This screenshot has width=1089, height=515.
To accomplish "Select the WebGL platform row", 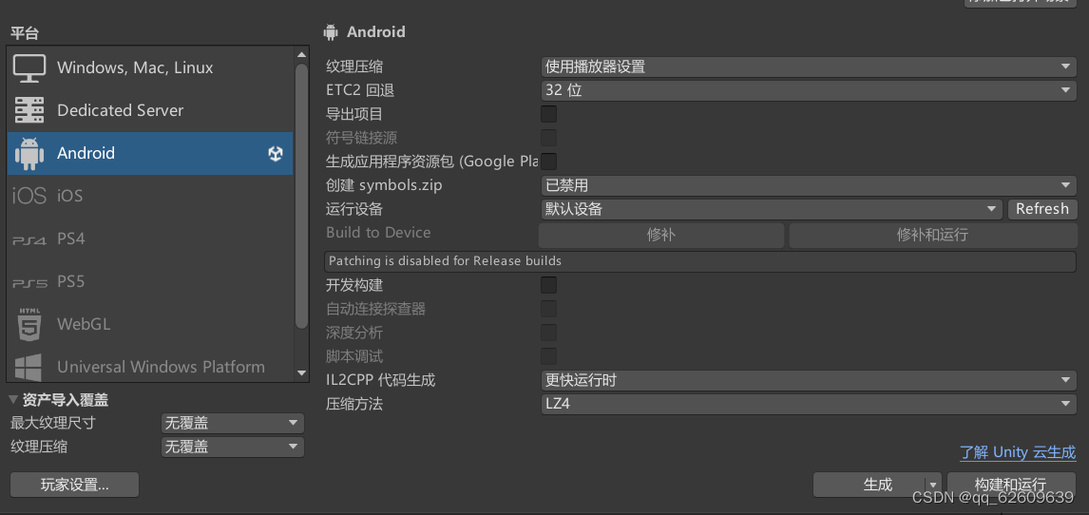I will (150, 324).
